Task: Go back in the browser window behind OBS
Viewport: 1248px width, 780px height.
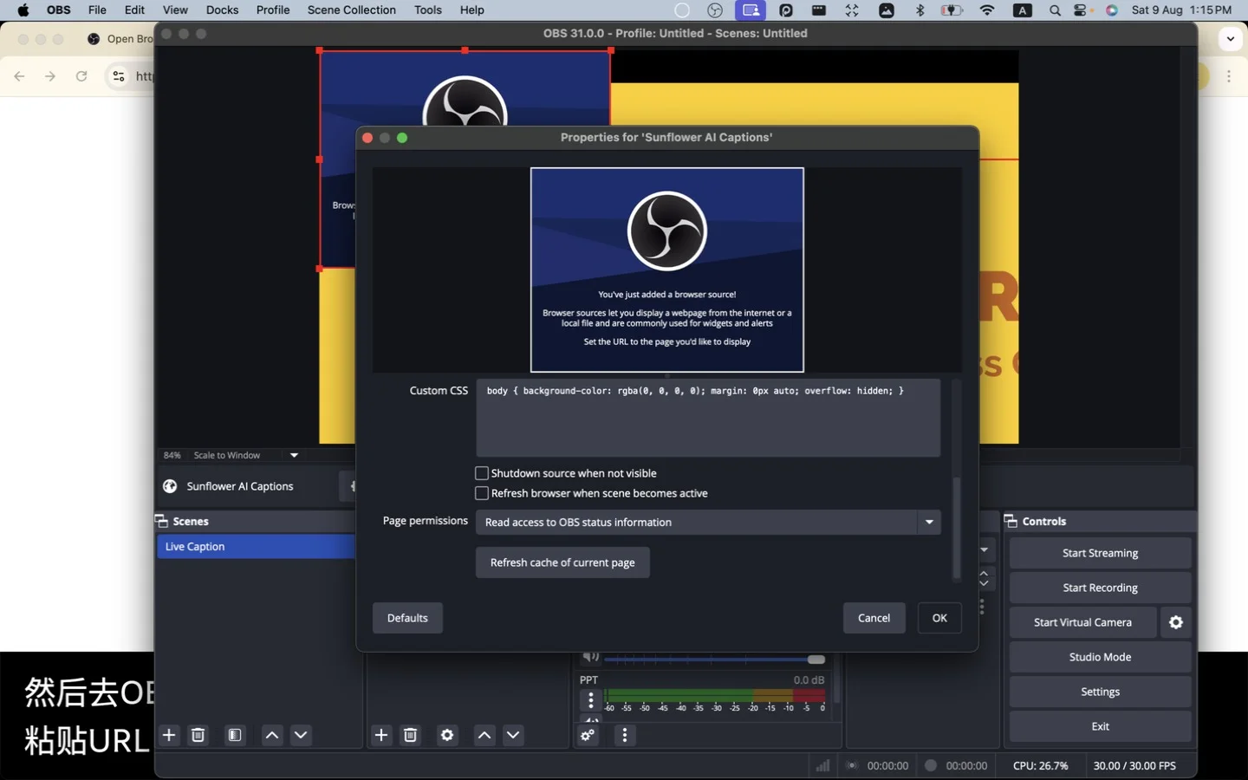Action: pos(19,76)
